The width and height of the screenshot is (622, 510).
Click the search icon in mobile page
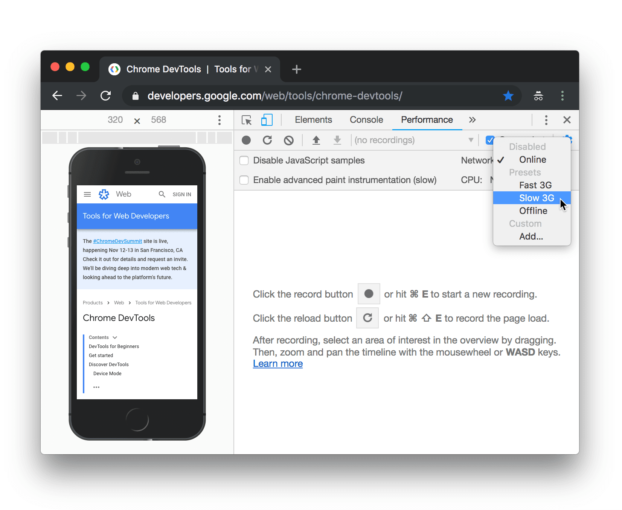point(162,194)
